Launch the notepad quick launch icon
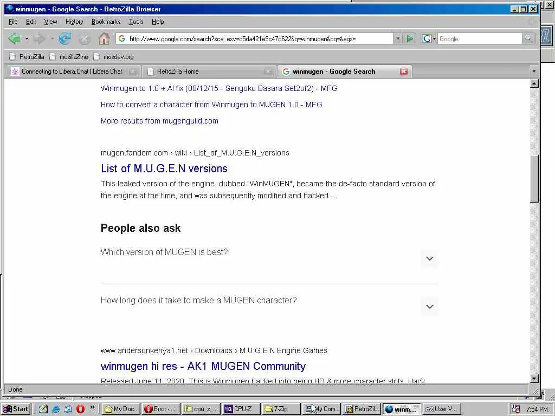Image resolution: width=555 pixels, height=416 pixels. (43, 409)
